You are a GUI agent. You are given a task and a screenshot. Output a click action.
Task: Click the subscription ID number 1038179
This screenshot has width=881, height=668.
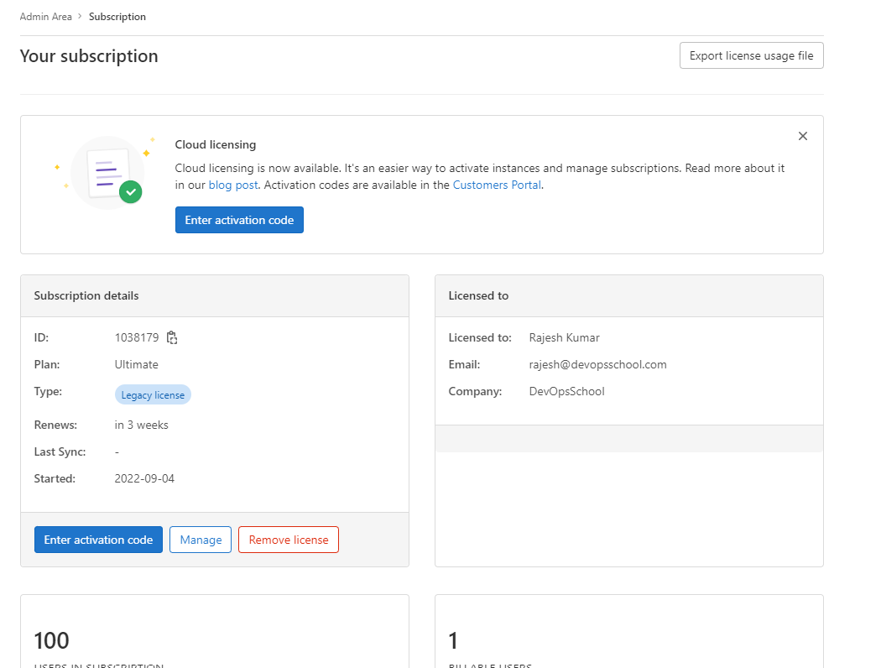pos(137,337)
